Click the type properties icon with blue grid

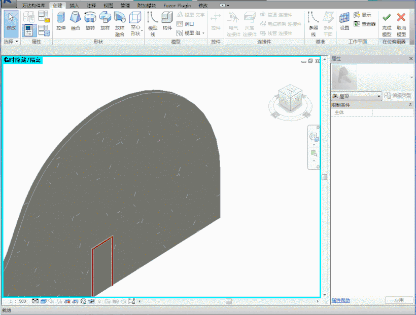[x=44, y=30]
